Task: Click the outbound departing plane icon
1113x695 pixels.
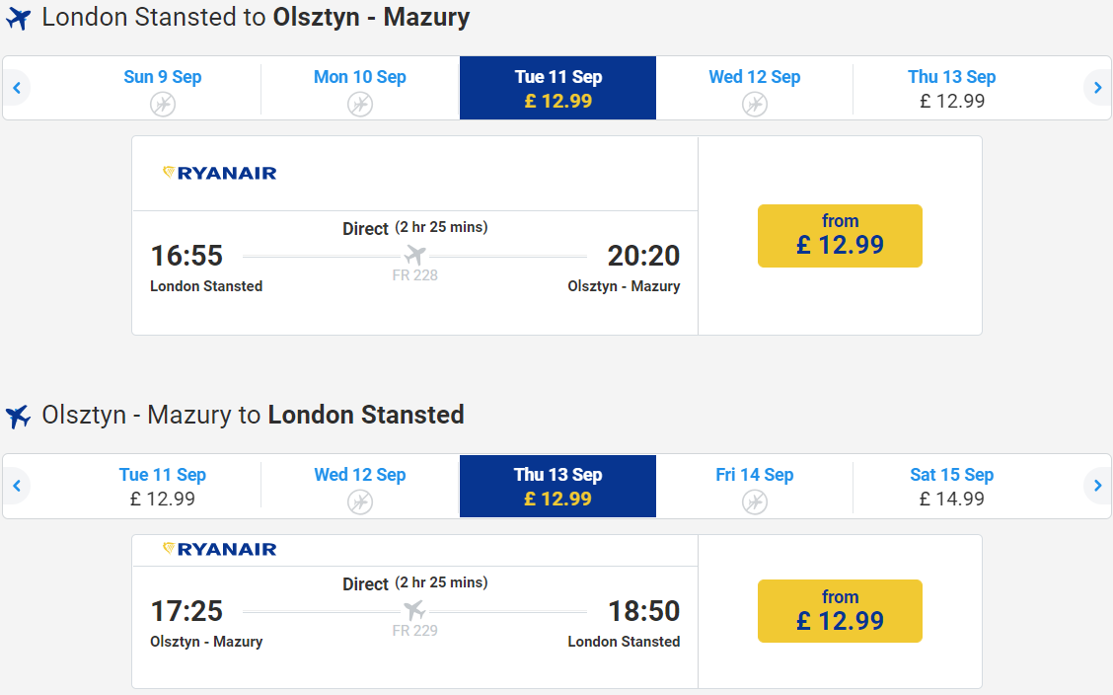Action: [19, 19]
